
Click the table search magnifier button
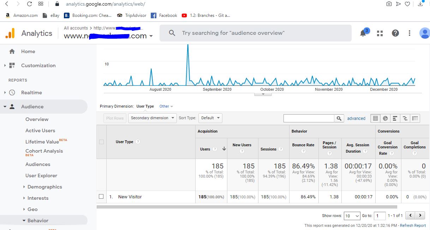(x=339, y=119)
